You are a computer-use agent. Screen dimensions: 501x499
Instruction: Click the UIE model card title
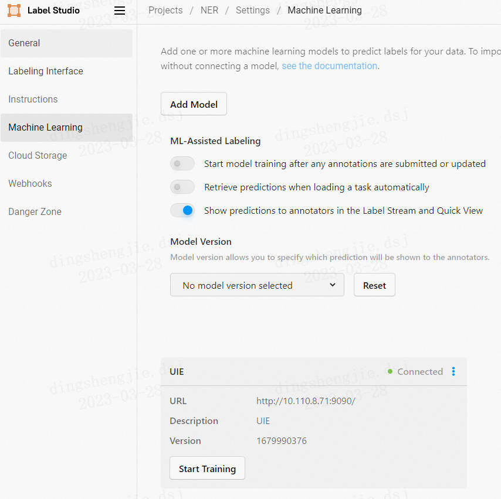tap(177, 372)
